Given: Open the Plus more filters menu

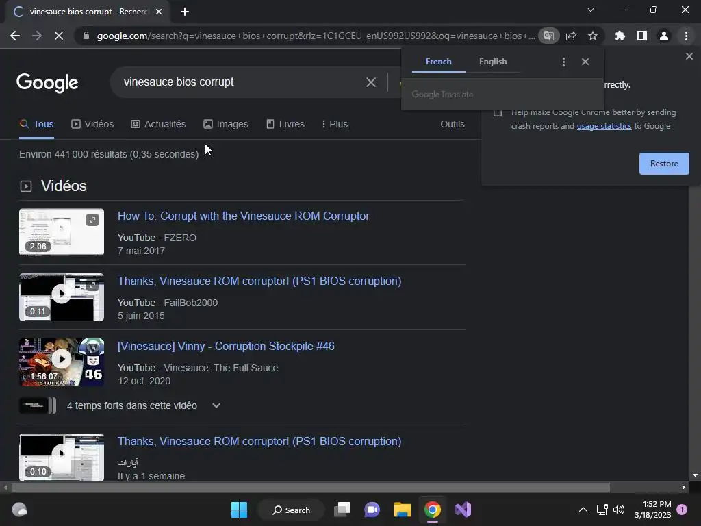Looking at the screenshot, I should tap(334, 125).
